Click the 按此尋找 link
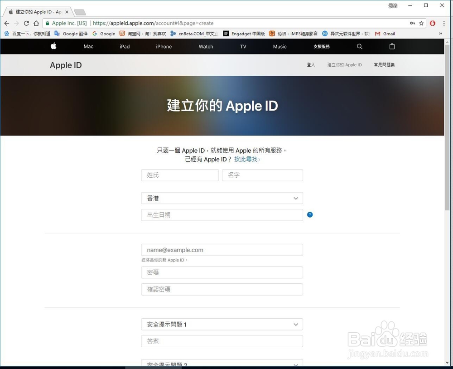453x369 pixels. (247, 160)
